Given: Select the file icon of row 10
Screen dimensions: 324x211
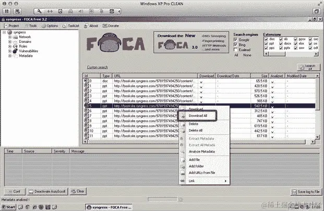Looking at the screenshot, I should click(x=86, y=131).
